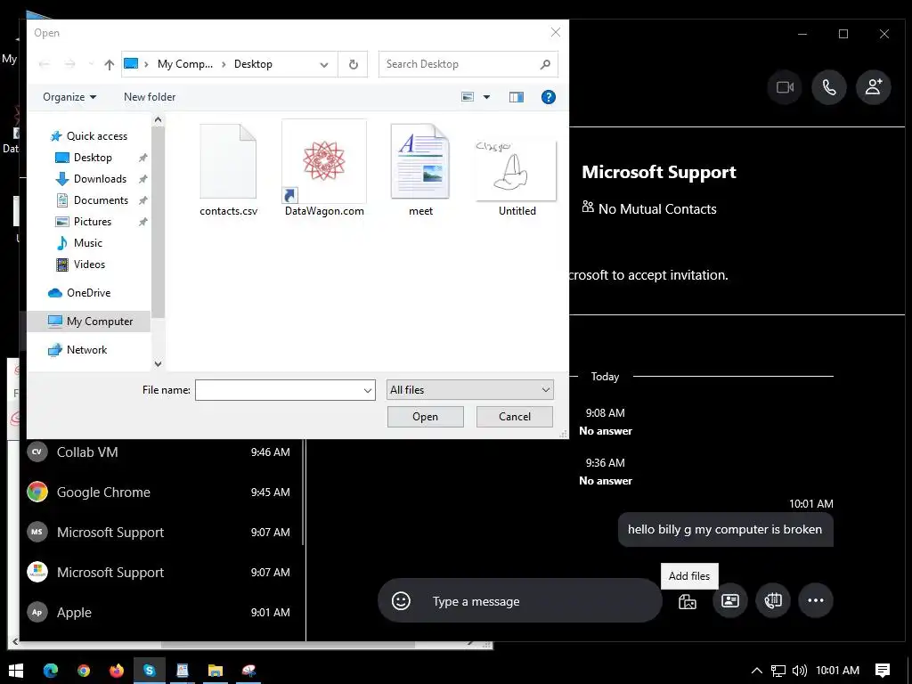Expand the address bar history dropdown
The width and height of the screenshot is (912, 684).
(324, 64)
